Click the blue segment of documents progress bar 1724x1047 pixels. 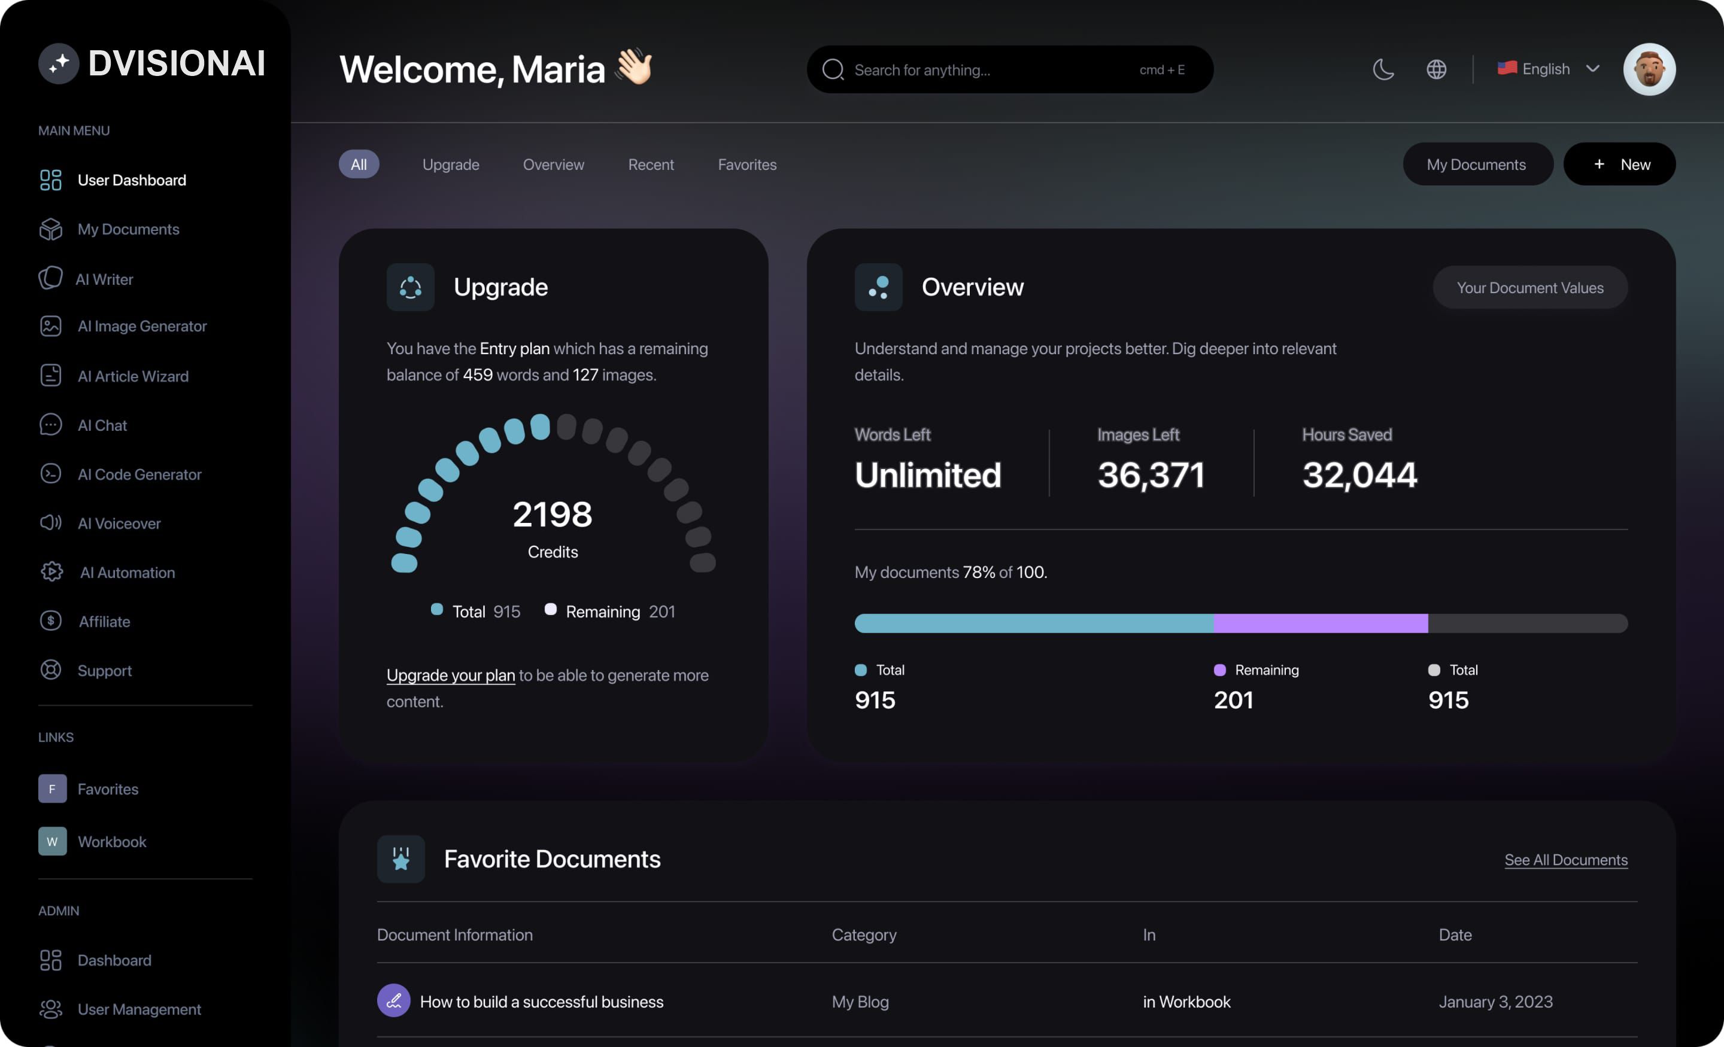point(1034,623)
